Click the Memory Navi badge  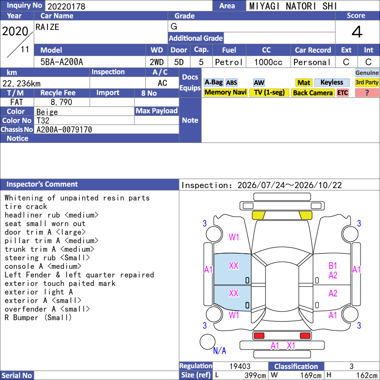[x=225, y=93]
